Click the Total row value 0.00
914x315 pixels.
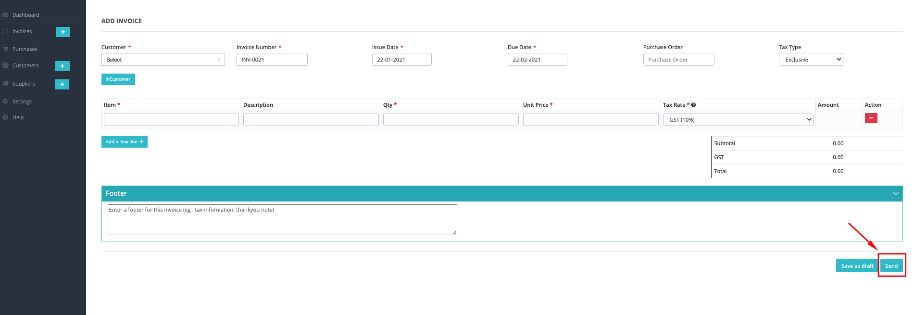838,171
